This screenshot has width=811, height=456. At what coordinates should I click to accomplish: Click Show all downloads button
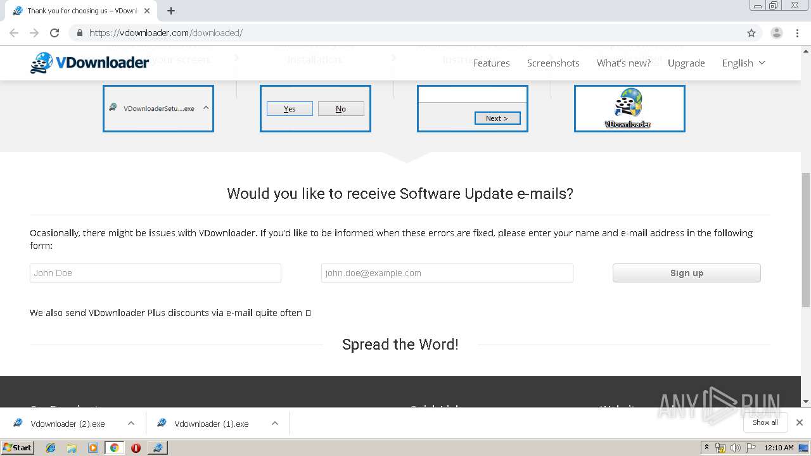point(765,422)
